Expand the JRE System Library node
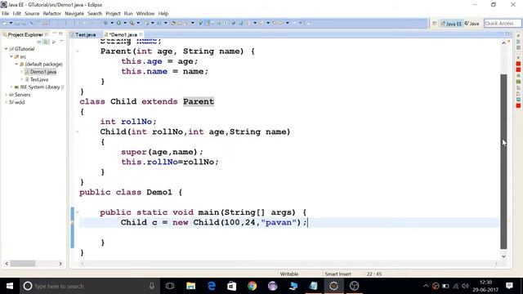The image size is (523, 294). [x=11, y=87]
